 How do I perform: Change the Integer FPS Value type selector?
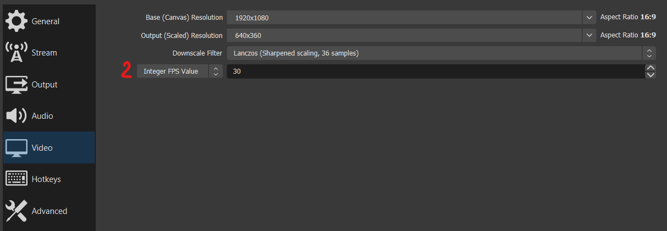coord(179,71)
